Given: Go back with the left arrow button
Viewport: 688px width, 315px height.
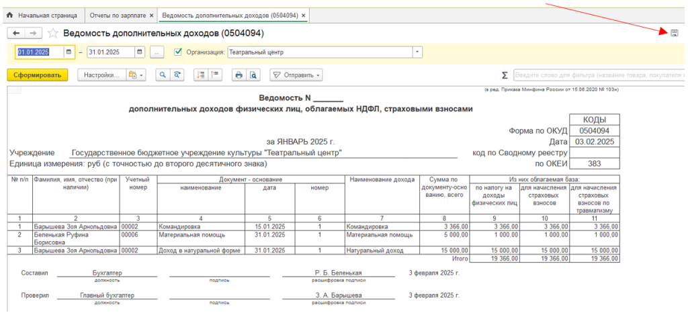Looking at the screenshot, I should click(x=16, y=34).
